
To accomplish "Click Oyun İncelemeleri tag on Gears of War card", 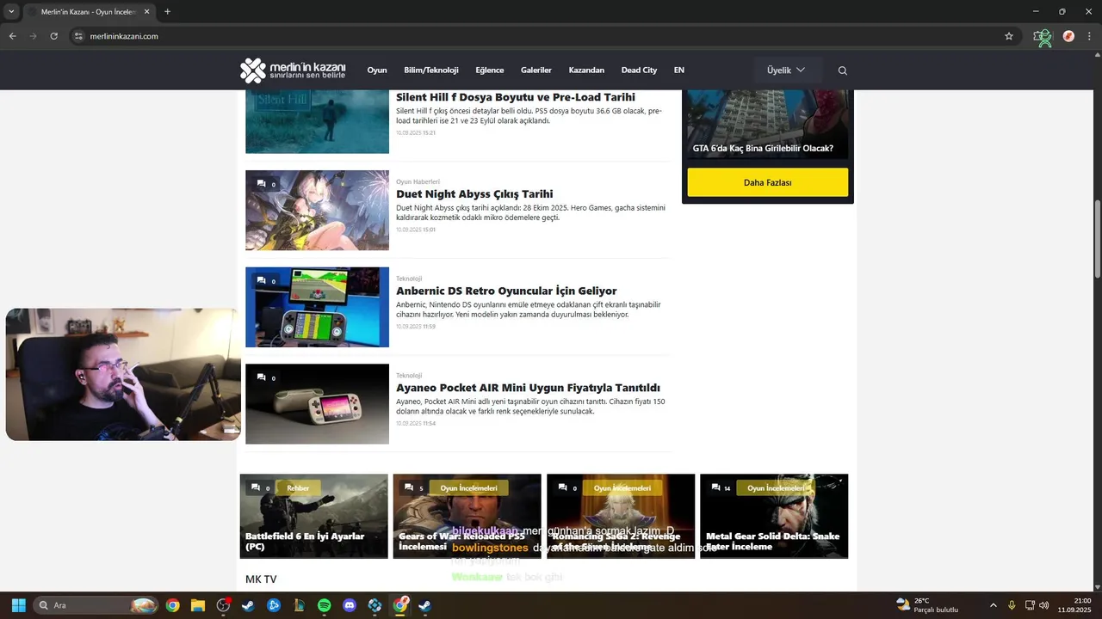I will (x=468, y=487).
